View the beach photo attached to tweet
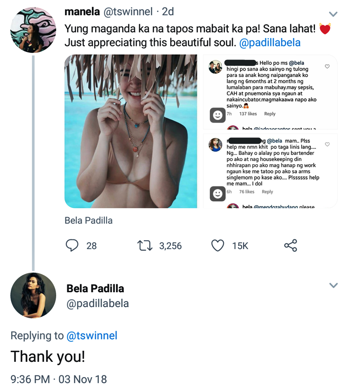 click(130, 131)
